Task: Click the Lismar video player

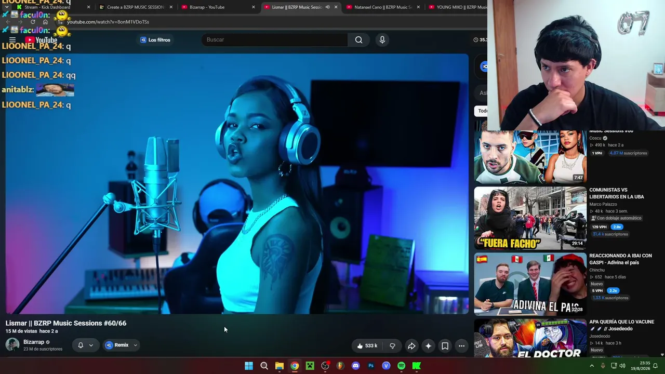Action: point(237,184)
